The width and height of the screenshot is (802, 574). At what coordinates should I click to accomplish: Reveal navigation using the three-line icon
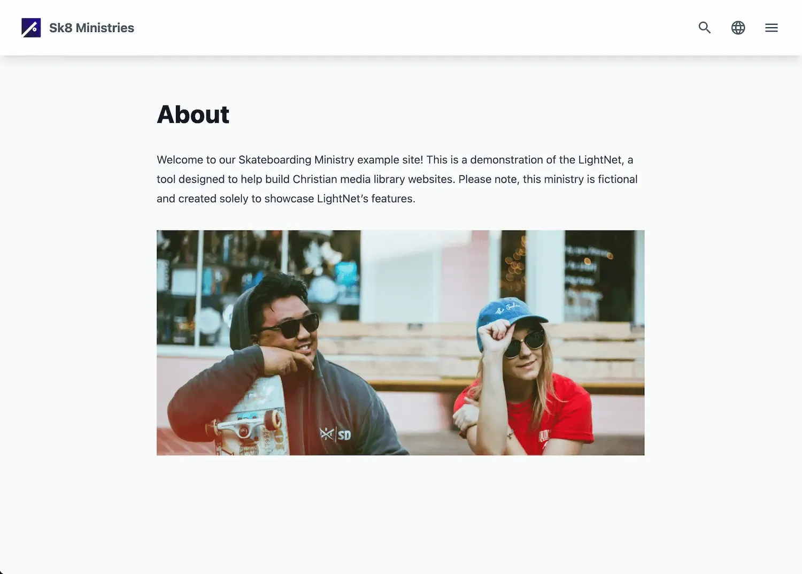[771, 27]
